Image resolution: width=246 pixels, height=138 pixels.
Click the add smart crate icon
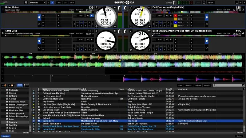[x=11, y=85]
